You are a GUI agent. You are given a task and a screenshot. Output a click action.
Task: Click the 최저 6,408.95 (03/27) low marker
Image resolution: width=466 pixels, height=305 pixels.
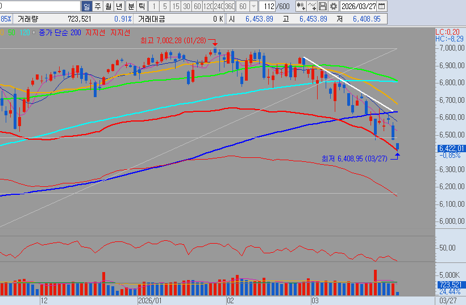coord(355,158)
